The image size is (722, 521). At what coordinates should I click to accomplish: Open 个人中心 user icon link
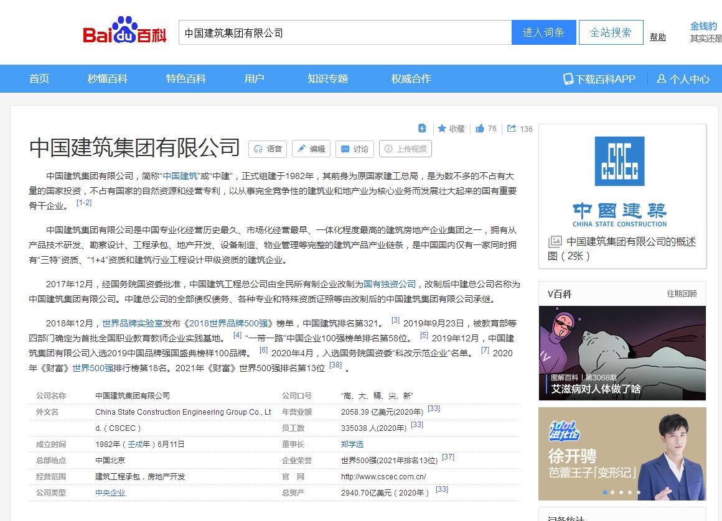click(683, 79)
